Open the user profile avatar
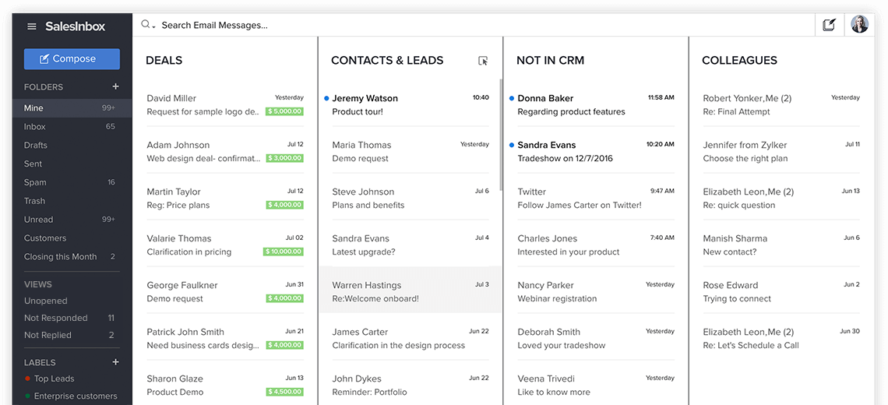This screenshot has width=888, height=405. click(x=859, y=25)
